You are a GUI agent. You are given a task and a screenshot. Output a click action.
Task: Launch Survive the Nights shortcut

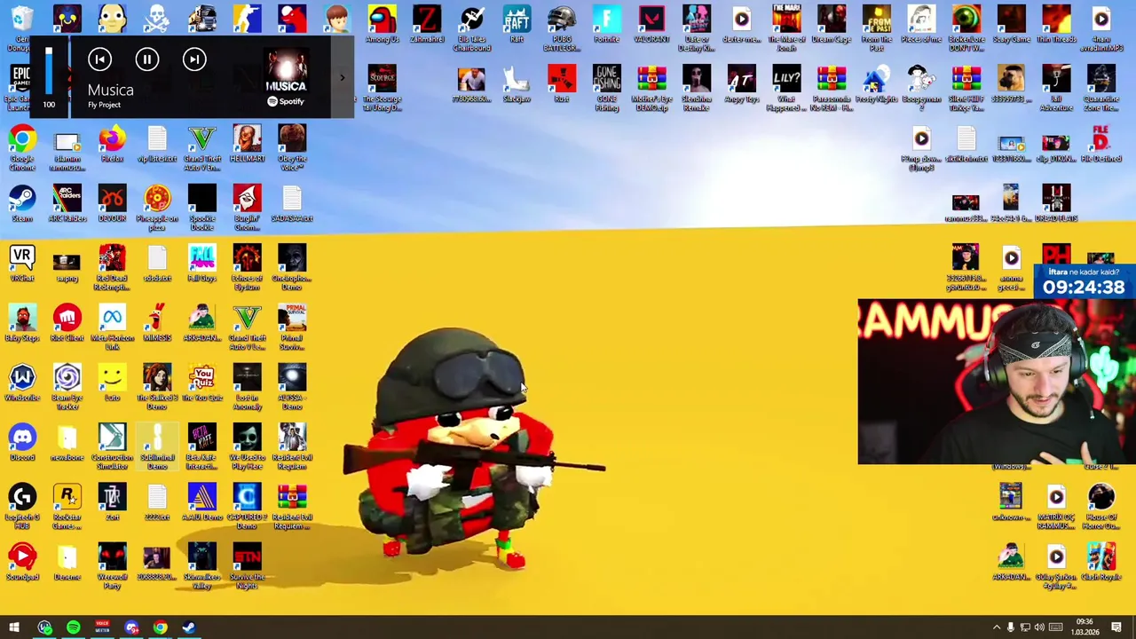click(x=247, y=565)
